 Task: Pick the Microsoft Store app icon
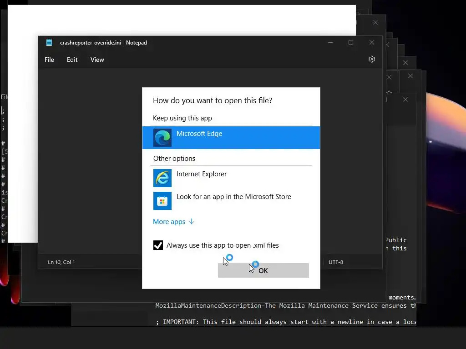[x=162, y=201]
